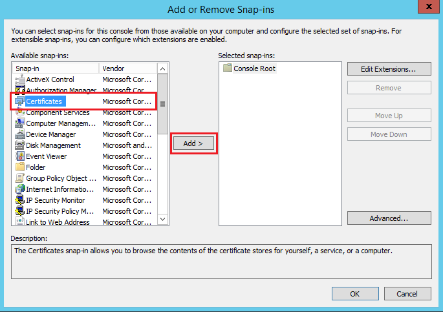Select Computer Management in snap-in list
This screenshot has width=443, height=312.
pyautogui.click(x=61, y=123)
